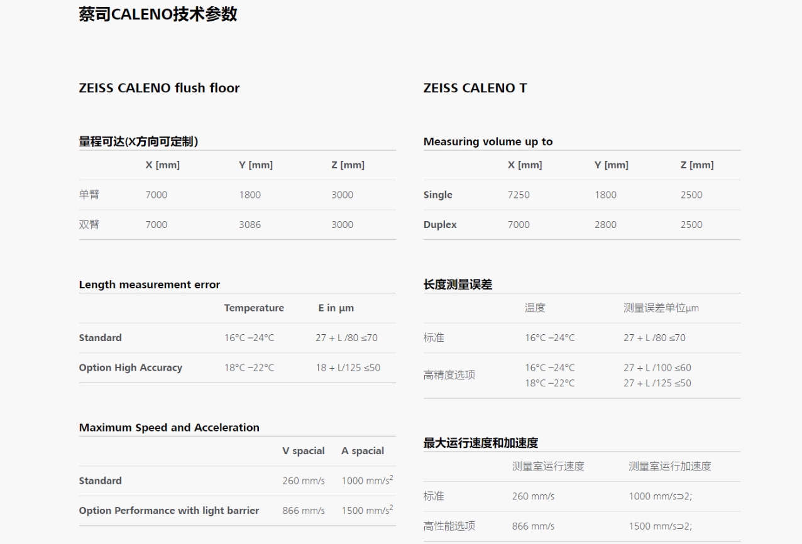This screenshot has height=544, width=802.
Task: Click the "A spacial" column header
Action: [363, 451]
